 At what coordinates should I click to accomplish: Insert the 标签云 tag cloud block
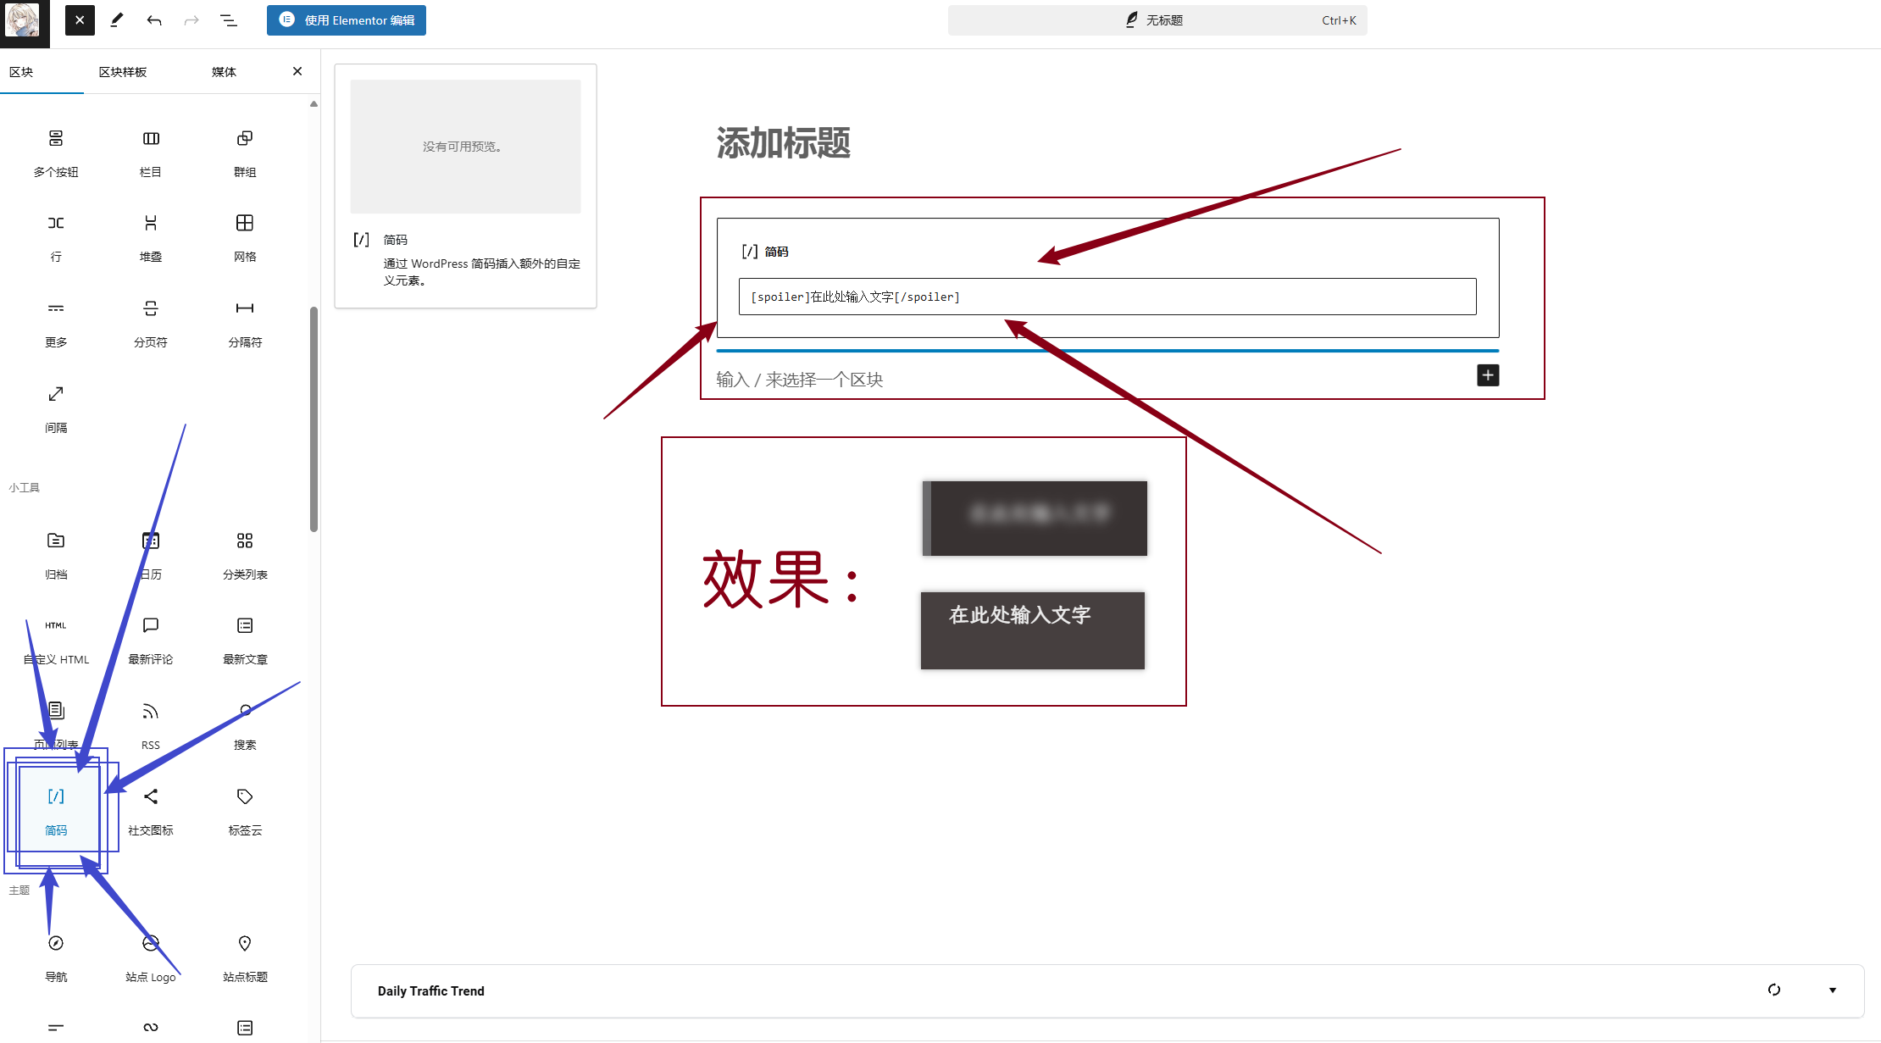(x=245, y=812)
